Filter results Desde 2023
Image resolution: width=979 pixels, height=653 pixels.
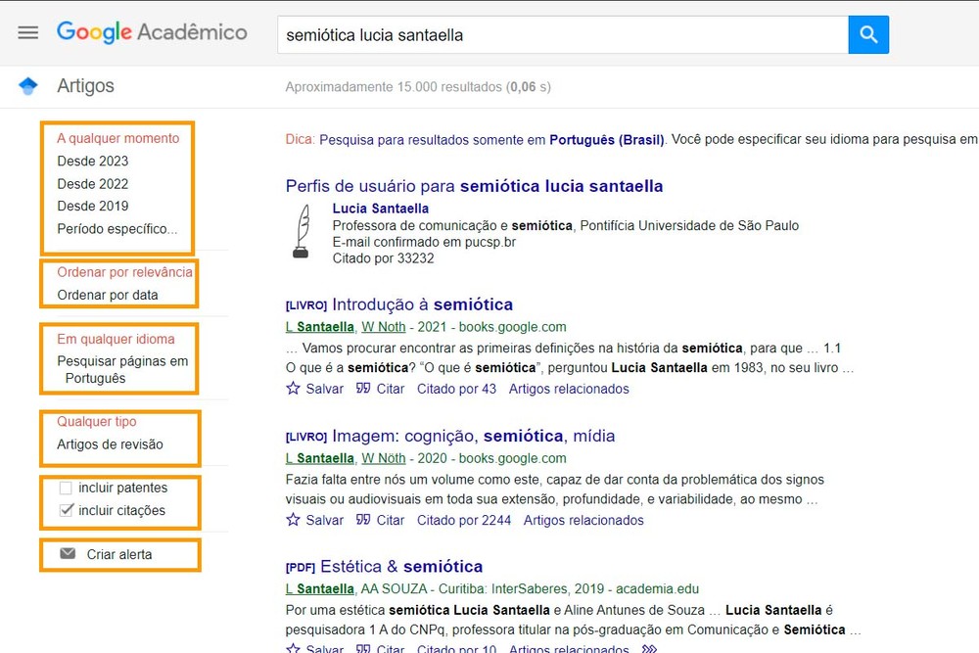point(92,162)
